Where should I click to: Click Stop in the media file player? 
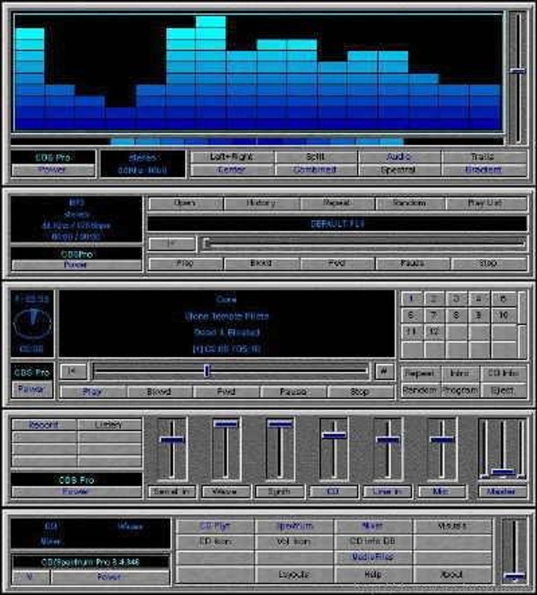pyautogui.click(x=489, y=263)
